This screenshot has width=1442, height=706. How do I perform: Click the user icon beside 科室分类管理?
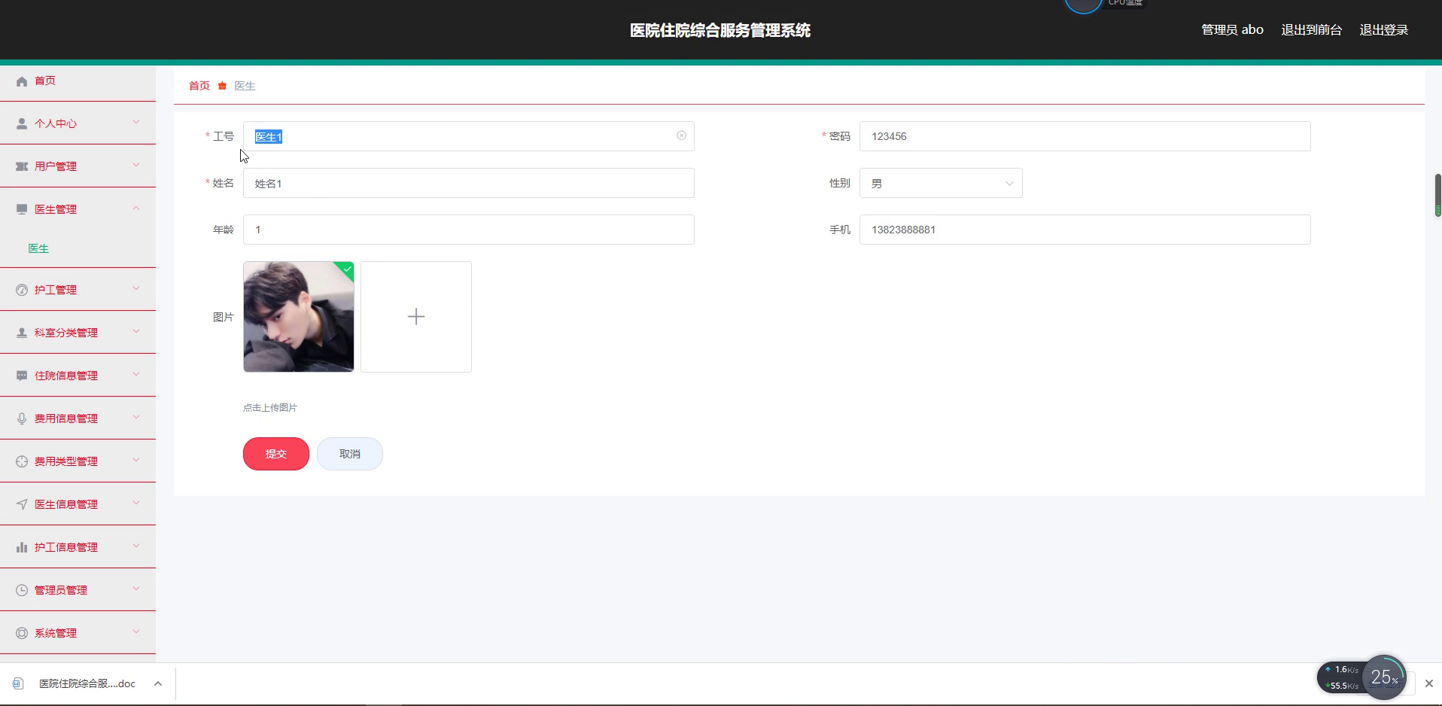click(22, 333)
